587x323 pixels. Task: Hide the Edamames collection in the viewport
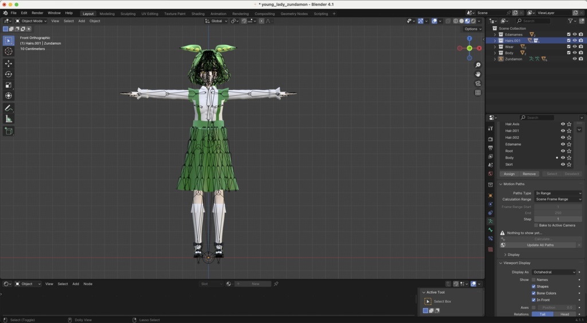click(574, 34)
